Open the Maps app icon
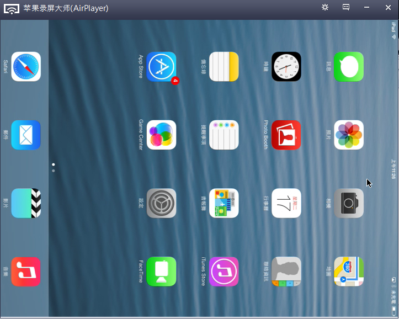Screen dimensions: 399x319 (x=349, y=272)
